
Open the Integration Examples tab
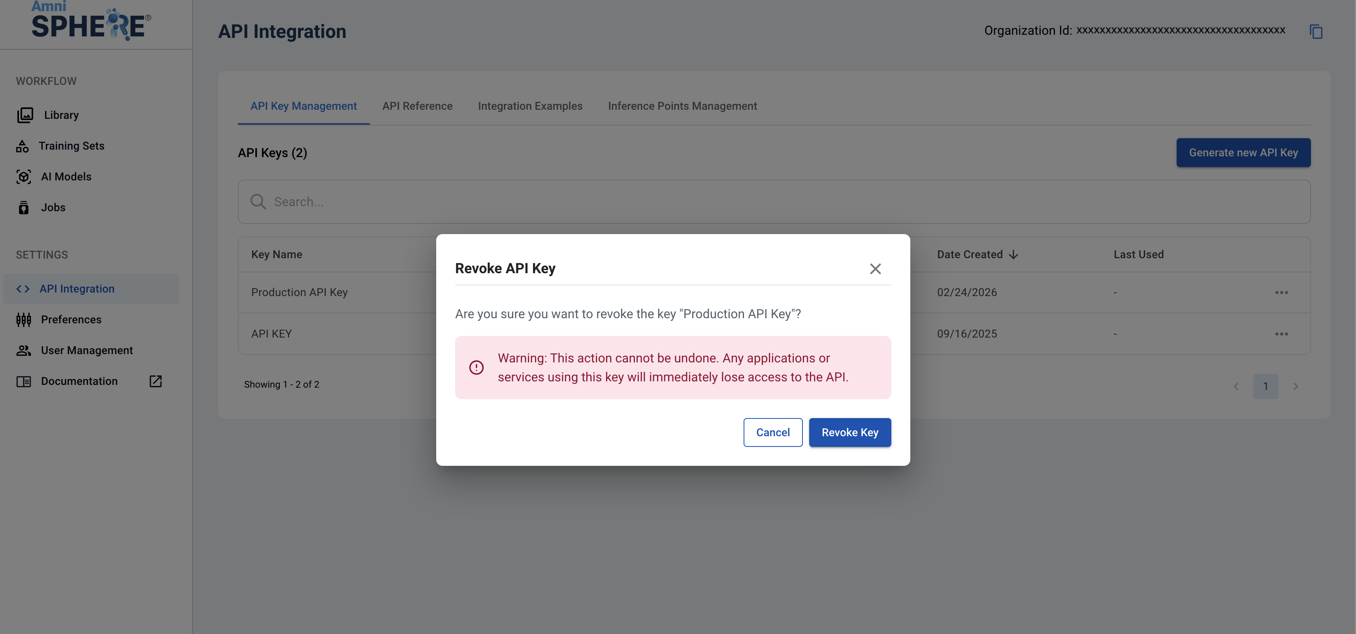click(529, 106)
